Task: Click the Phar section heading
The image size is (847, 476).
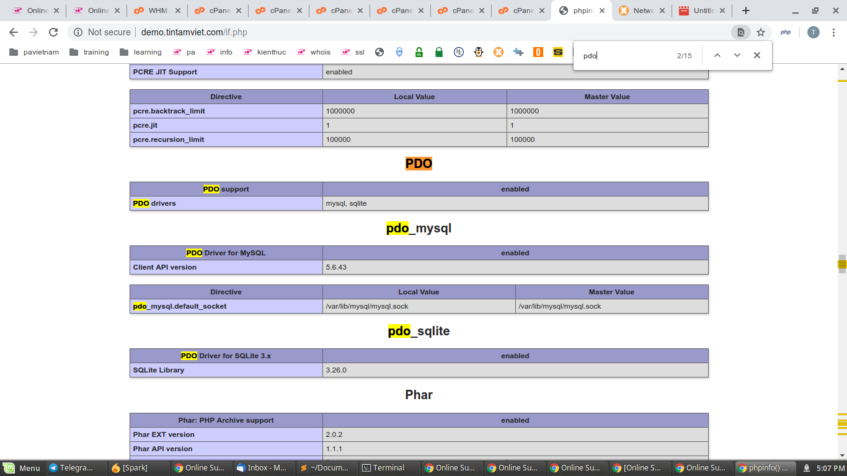Action: [419, 395]
